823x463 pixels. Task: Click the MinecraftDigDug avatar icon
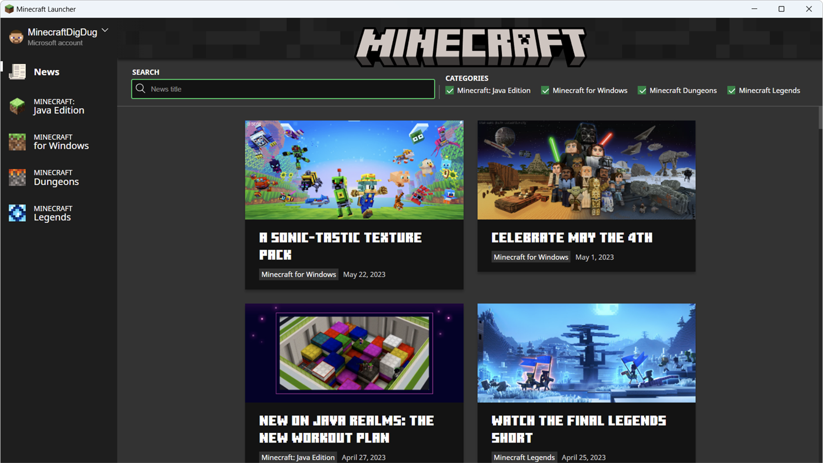pyautogui.click(x=15, y=36)
